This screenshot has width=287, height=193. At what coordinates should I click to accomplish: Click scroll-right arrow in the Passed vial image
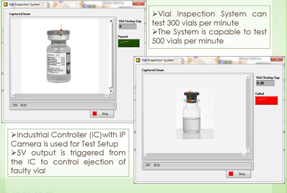[107, 95]
